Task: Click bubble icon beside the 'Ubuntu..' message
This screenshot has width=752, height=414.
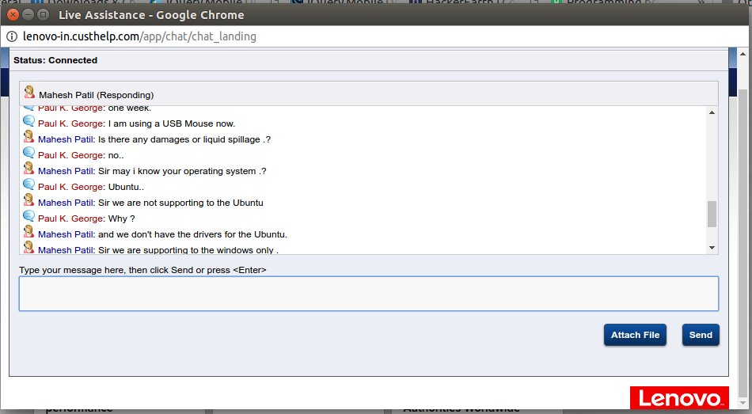Action: pos(28,184)
